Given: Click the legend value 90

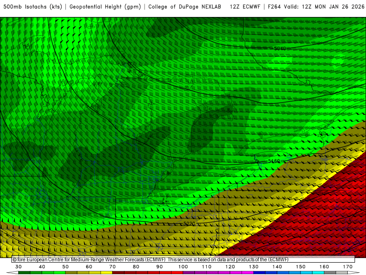Looking at the screenshot, I should click(x=159, y=267).
